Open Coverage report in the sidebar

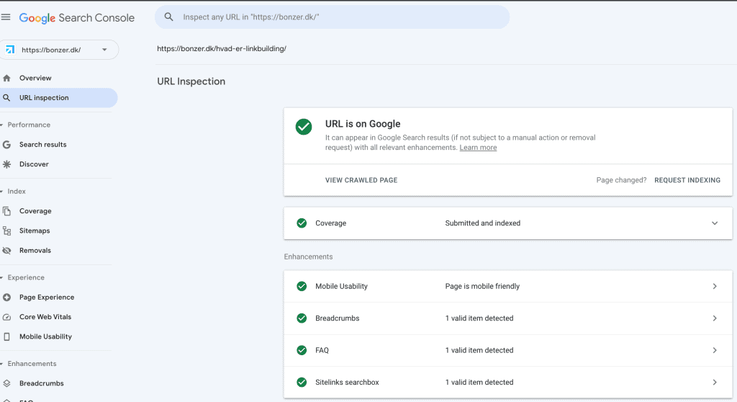(x=35, y=211)
